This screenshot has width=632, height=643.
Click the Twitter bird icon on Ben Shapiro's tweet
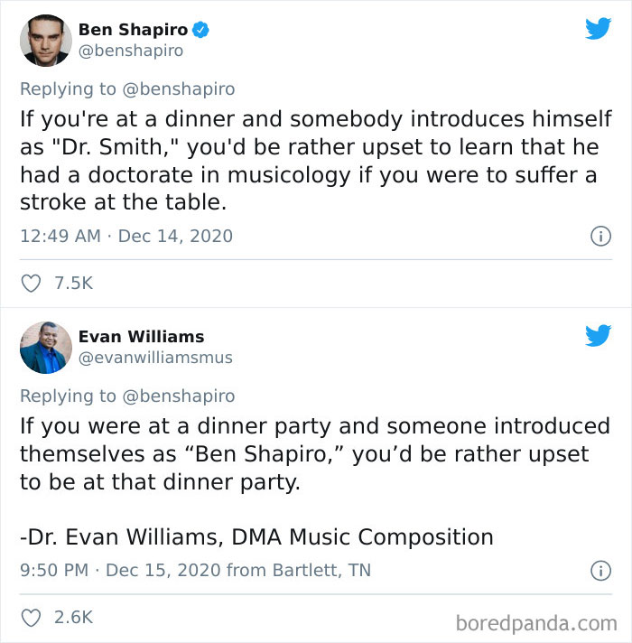tap(598, 28)
